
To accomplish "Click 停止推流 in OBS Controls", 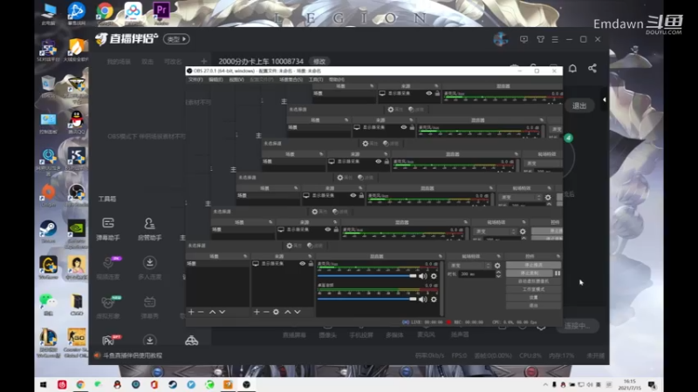I will click(x=533, y=265).
